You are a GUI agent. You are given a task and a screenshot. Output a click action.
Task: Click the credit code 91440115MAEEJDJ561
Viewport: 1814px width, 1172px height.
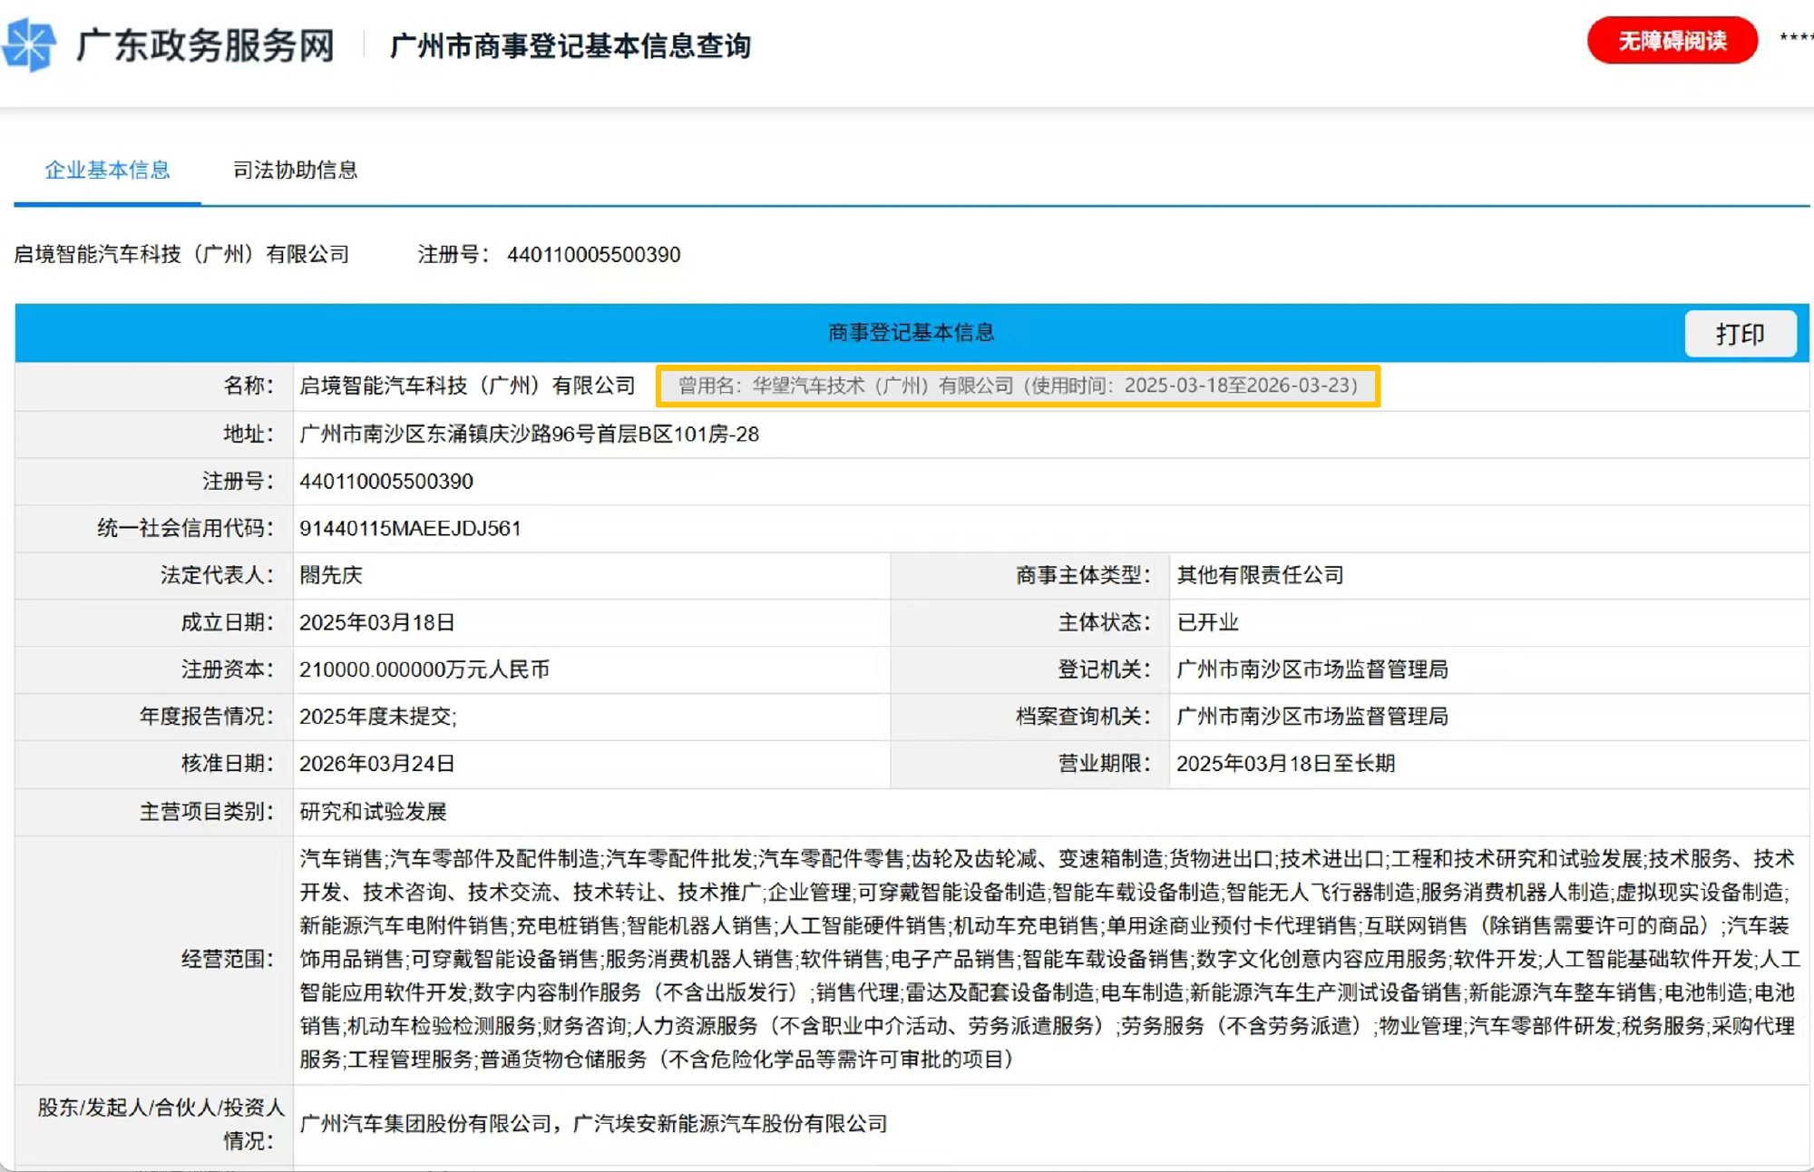tap(410, 528)
